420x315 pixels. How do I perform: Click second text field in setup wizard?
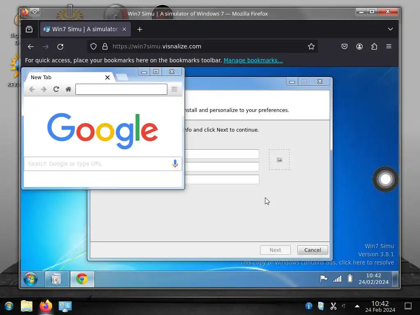[x=222, y=167]
